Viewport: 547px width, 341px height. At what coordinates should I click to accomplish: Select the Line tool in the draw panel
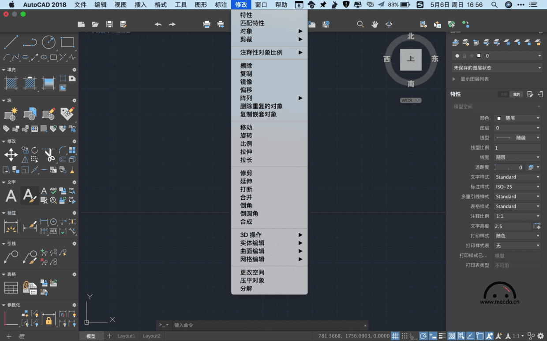(11, 43)
